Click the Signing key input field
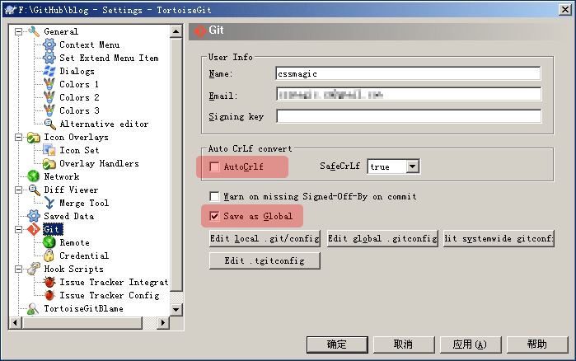The image size is (576, 361). coord(408,116)
